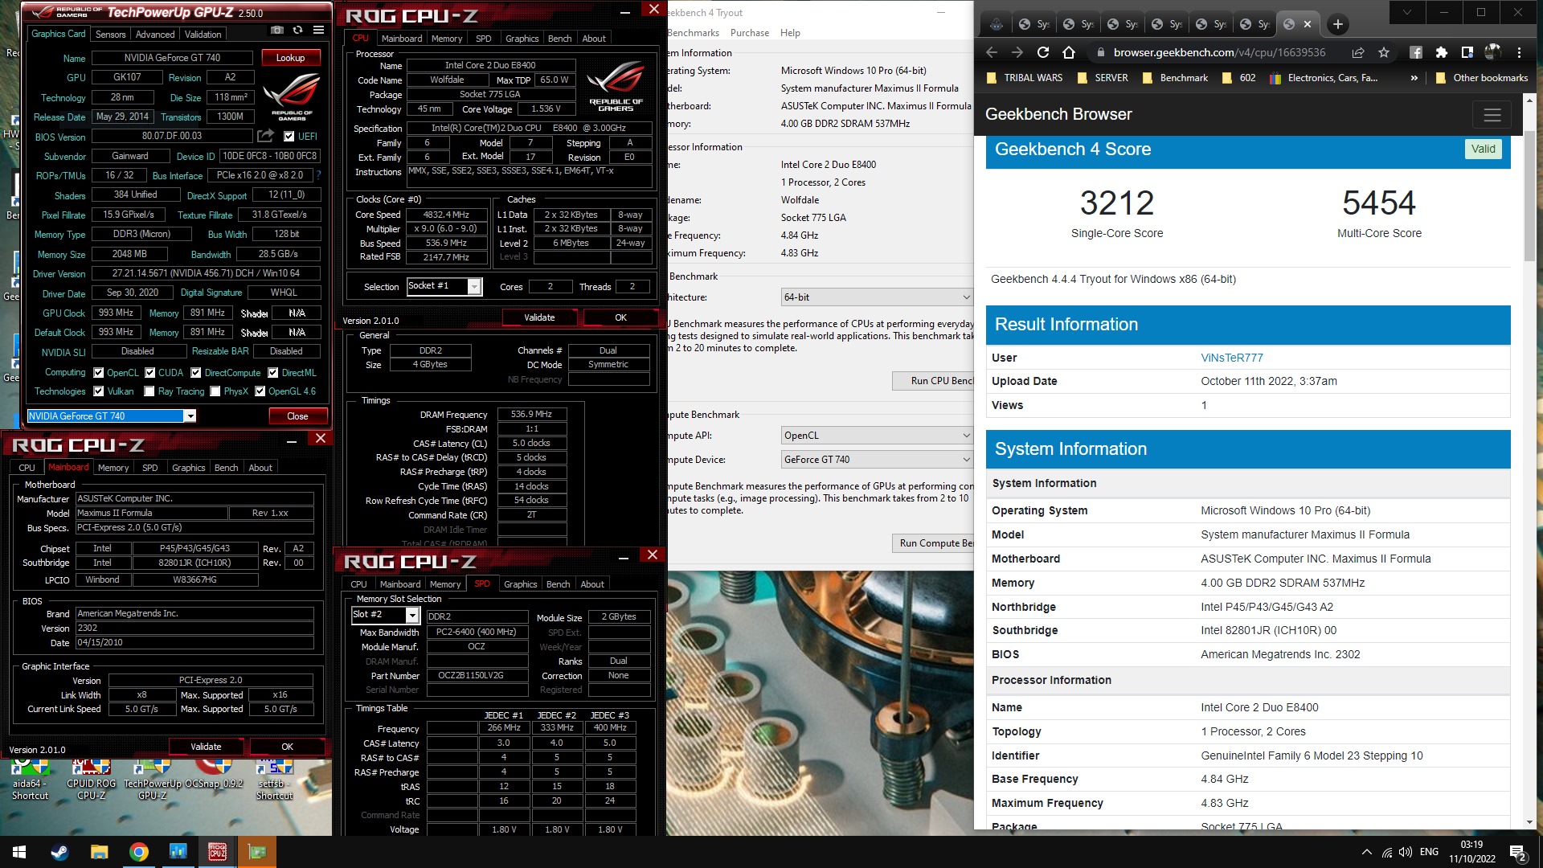Open the Windows Start menu
1543x868 pixels.
19,852
